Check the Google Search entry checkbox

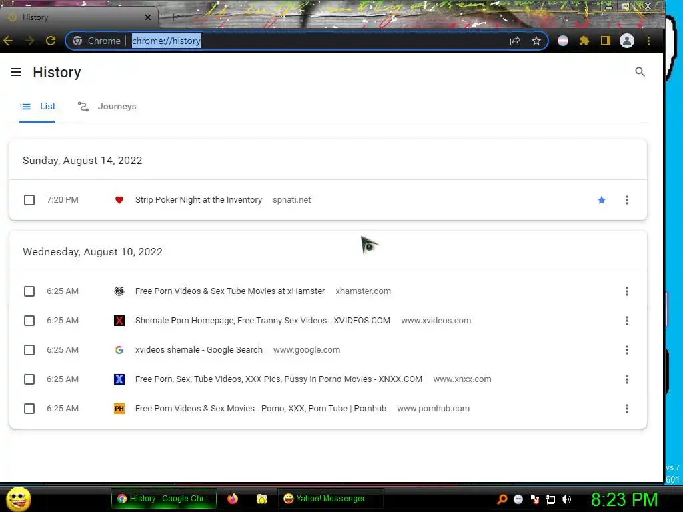pos(29,350)
